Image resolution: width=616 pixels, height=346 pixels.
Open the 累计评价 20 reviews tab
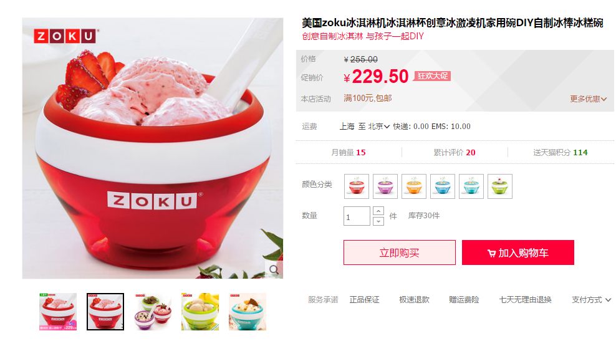point(454,152)
